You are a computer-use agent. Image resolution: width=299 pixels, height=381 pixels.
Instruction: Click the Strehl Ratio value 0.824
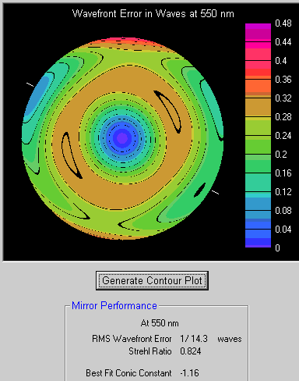click(x=191, y=351)
